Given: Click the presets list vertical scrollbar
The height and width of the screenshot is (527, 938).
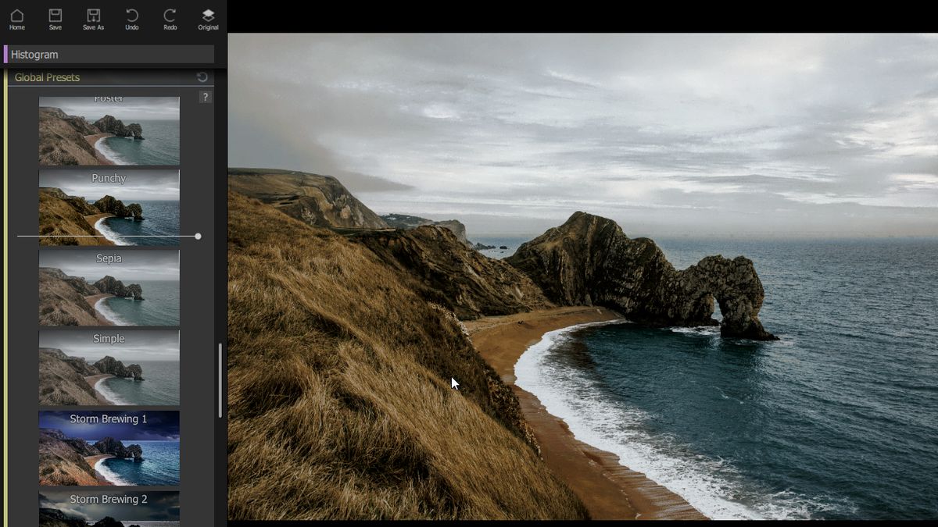Looking at the screenshot, I should [220, 380].
